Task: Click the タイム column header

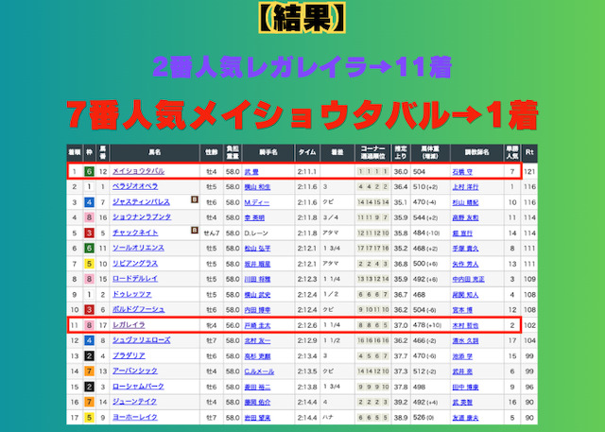Action: pyautogui.click(x=306, y=151)
